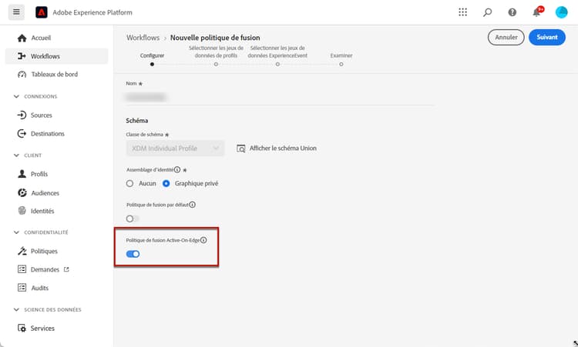Click the Tableaux de bord gauge icon
The height and width of the screenshot is (347, 578).
[x=22, y=75]
